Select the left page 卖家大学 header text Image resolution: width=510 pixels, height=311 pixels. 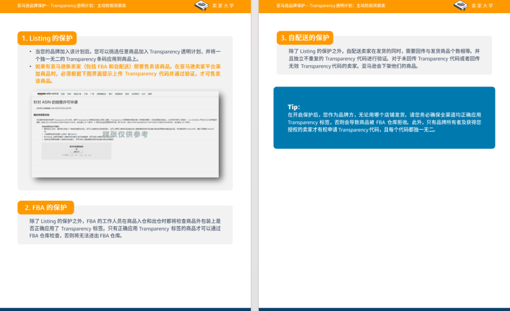tap(223, 6)
